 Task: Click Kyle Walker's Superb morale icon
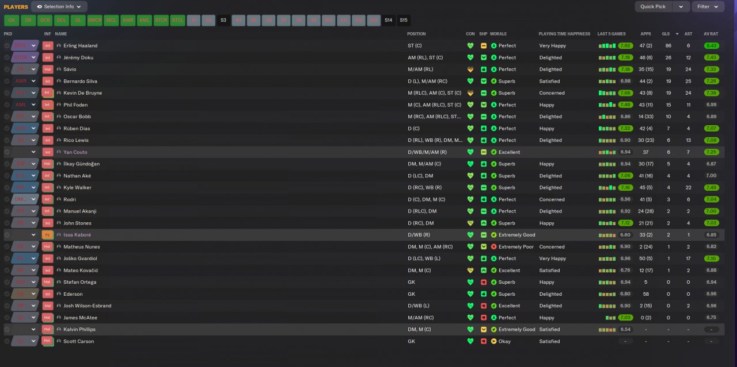pyautogui.click(x=493, y=188)
